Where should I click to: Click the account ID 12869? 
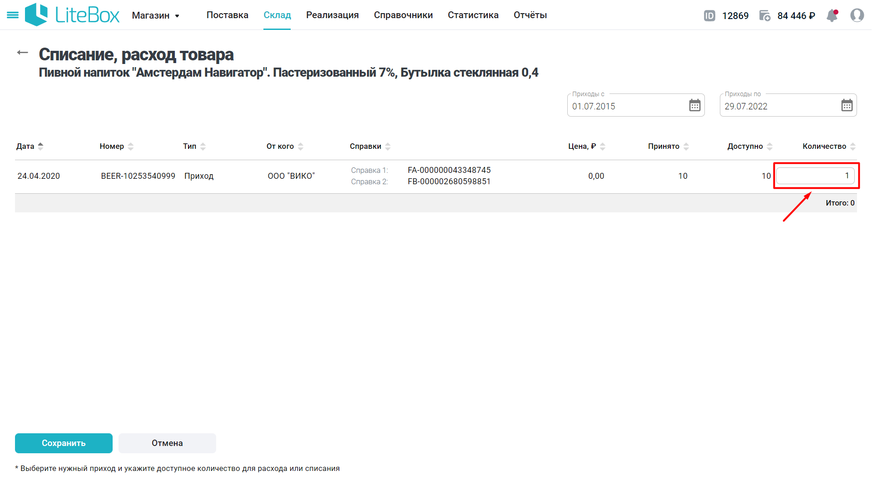735,16
